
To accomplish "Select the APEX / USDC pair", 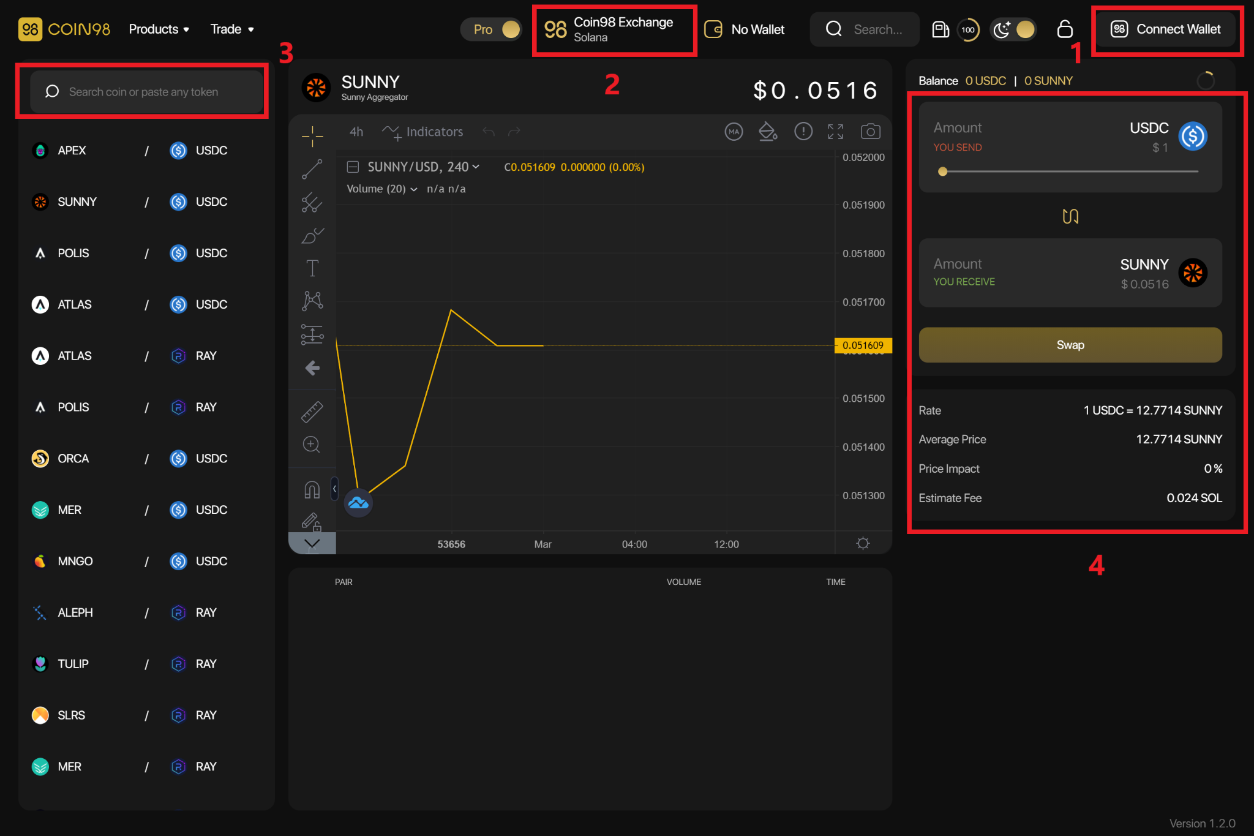I will (x=146, y=150).
